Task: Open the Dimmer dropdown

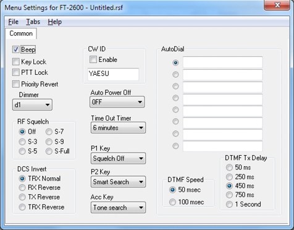Action: 32,104
